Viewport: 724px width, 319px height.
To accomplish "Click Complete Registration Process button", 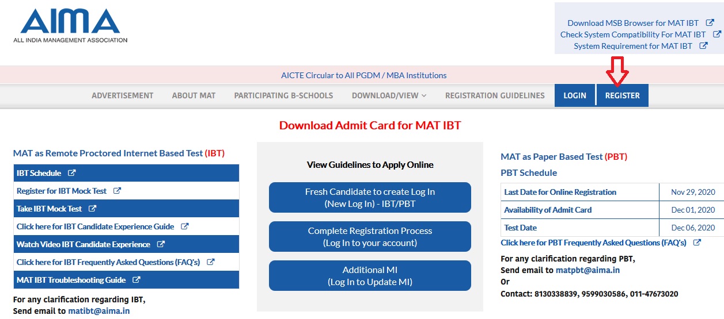I will 370,236.
